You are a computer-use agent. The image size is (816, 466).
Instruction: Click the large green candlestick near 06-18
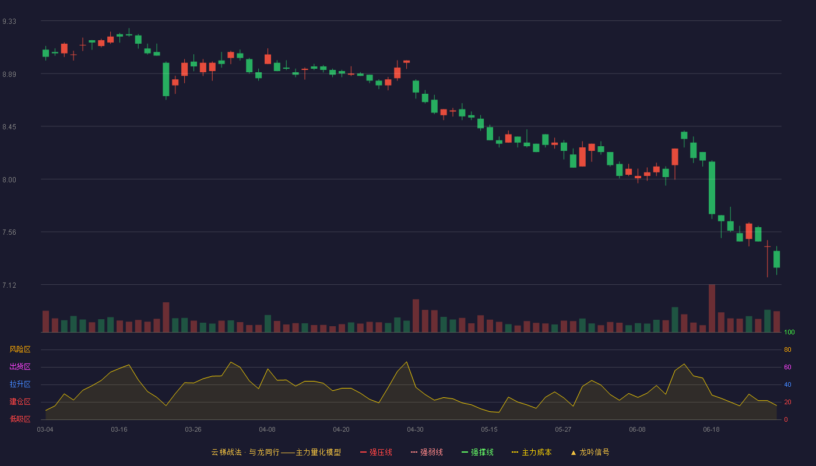[712, 188]
